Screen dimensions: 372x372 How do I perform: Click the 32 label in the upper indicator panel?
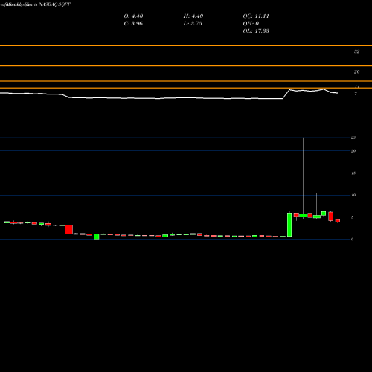pos(356,51)
